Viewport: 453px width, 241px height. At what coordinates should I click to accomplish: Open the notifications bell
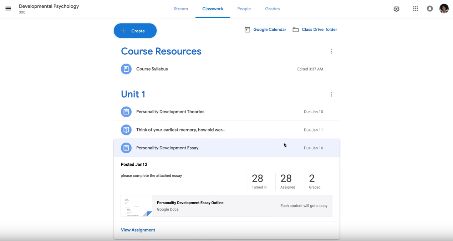[x=429, y=9]
